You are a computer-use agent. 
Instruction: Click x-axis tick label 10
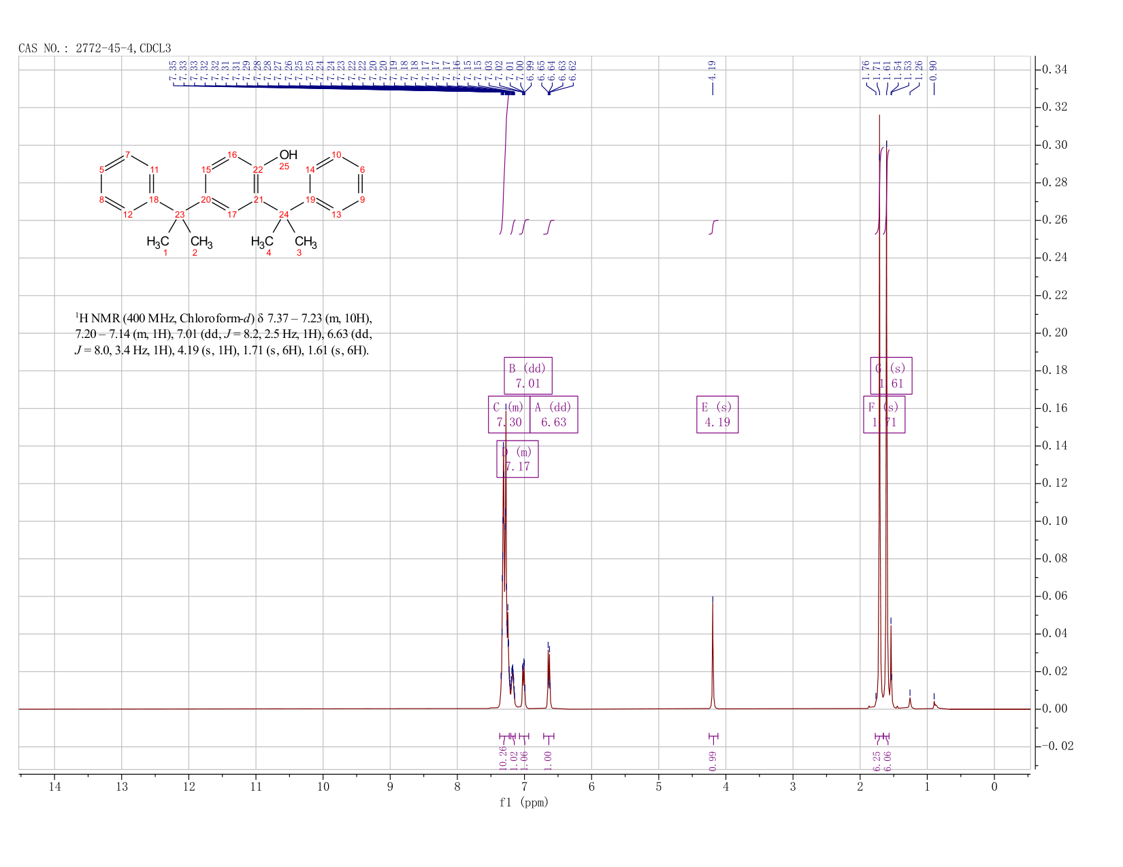point(323,787)
